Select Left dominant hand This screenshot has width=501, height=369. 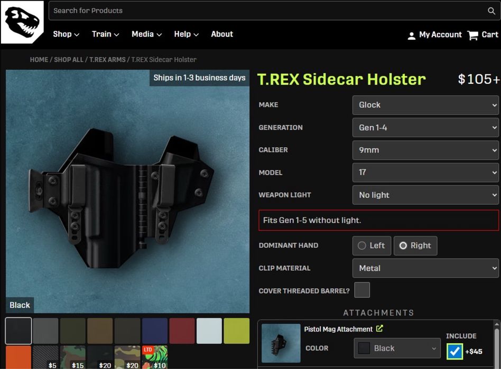(x=372, y=246)
